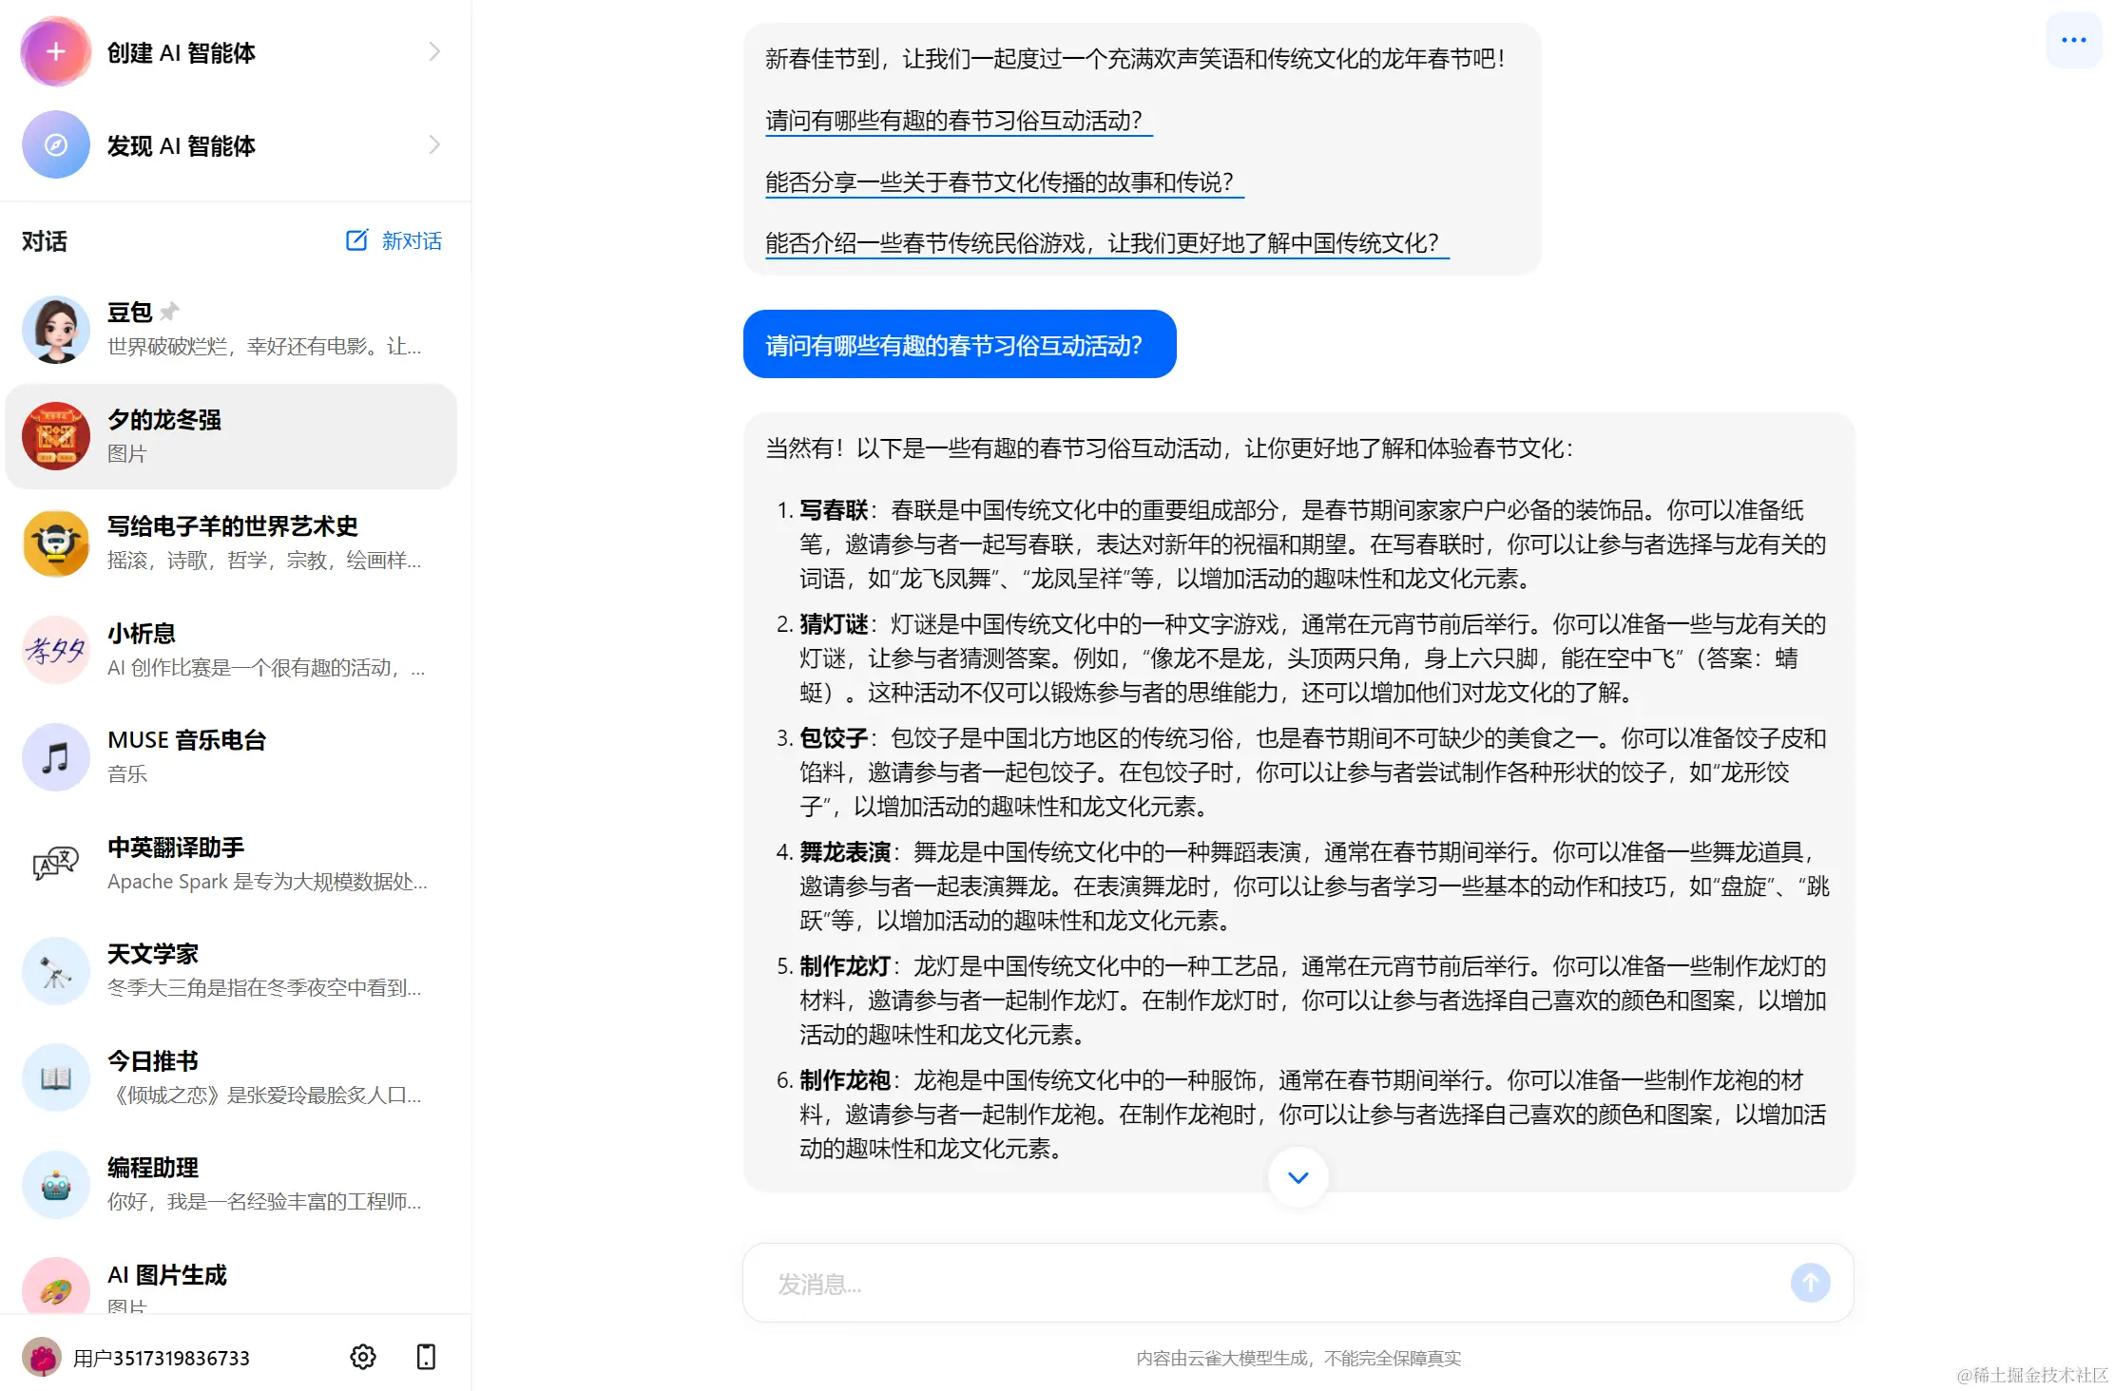Click the plus icon to create AI agent

[56, 52]
